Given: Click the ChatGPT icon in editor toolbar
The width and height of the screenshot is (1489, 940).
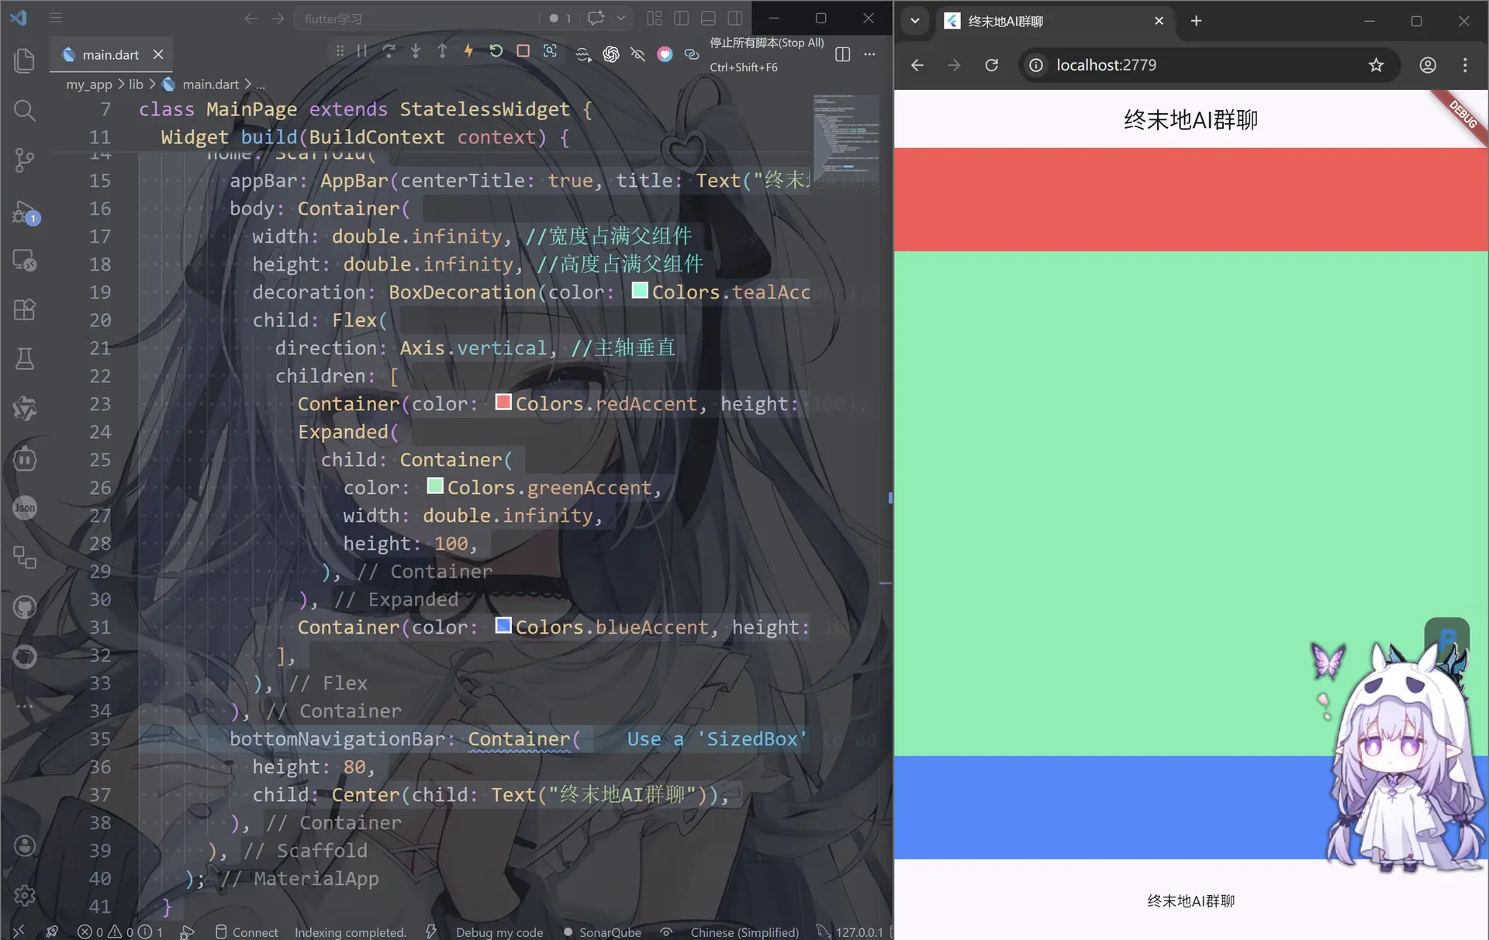Looking at the screenshot, I should pos(611,54).
